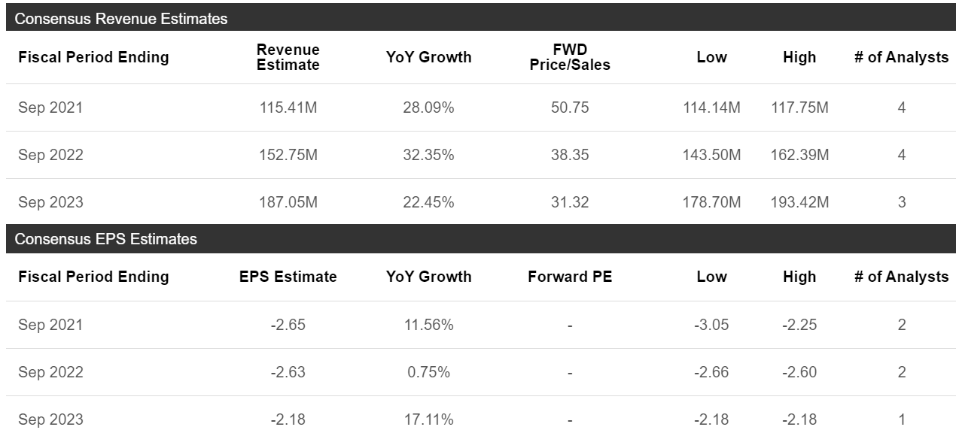Click the revenue table's Fiscal Period Ending header
This screenshot has width=956, height=433.
click(x=93, y=57)
